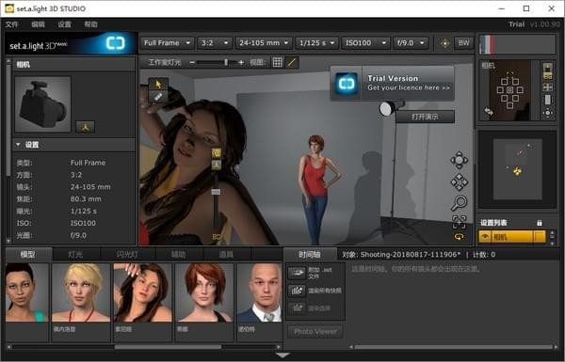Click the orbit navigation control in viewport
The width and height of the screenshot is (565, 362).
(x=460, y=161)
